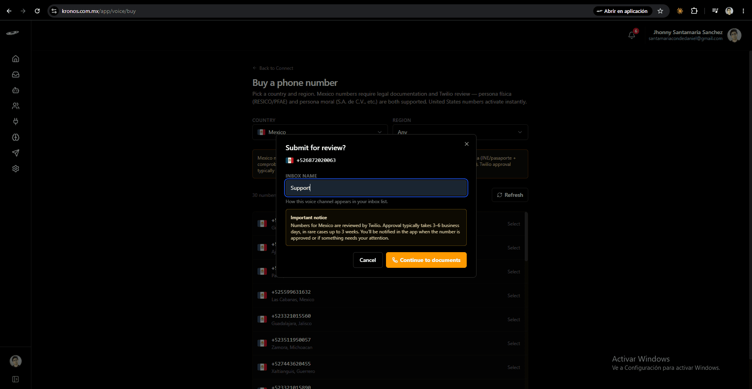
Task: Select number +527443620455
Action: (x=514, y=367)
